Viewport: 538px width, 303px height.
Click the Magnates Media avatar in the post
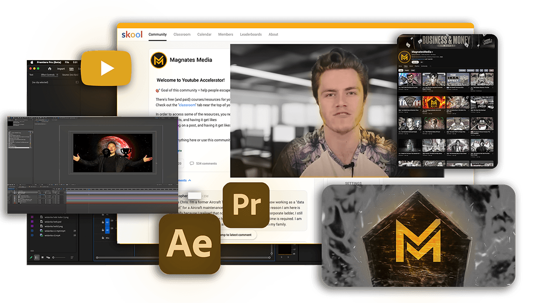[x=158, y=60]
